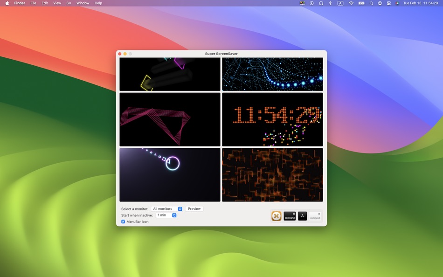The height and width of the screenshot is (277, 443).
Task: Open Spotlight search
Action: [371, 3]
